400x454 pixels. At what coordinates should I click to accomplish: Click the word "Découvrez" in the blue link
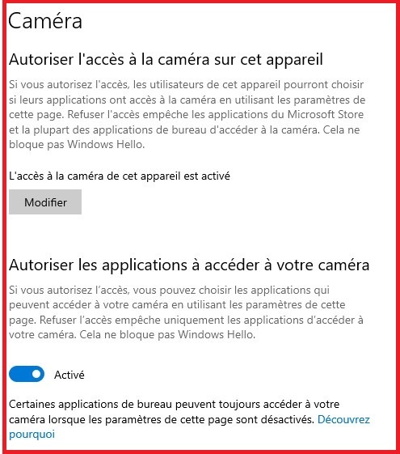tap(343, 419)
